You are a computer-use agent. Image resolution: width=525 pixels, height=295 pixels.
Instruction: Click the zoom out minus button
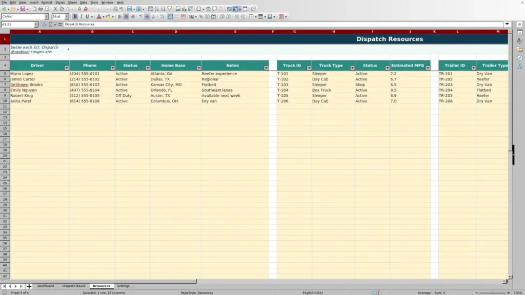476,292
